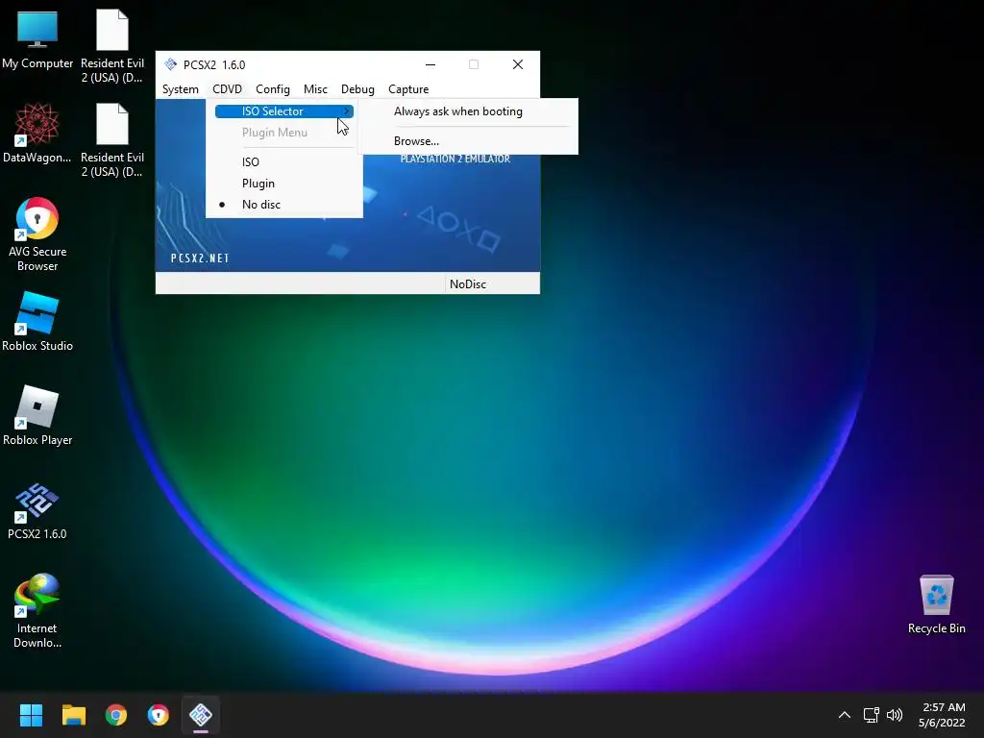Screen dimensions: 984x738
Task: Open the Windows Start menu
Action: (31, 715)
